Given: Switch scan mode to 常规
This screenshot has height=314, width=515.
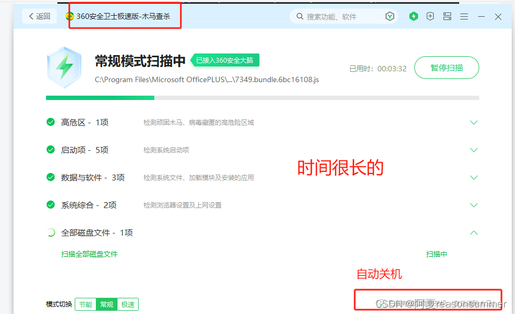Looking at the screenshot, I should pyautogui.click(x=107, y=304).
